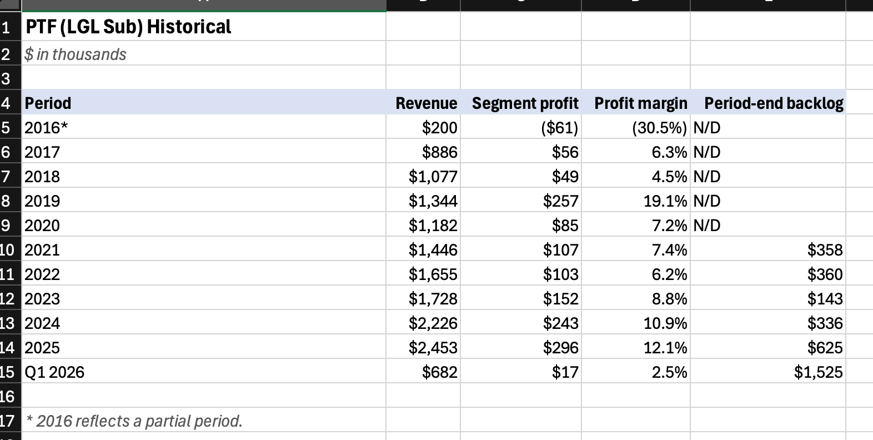The image size is (873, 440).
Task: Select the backlog cell '$143'
Action: coord(768,298)
